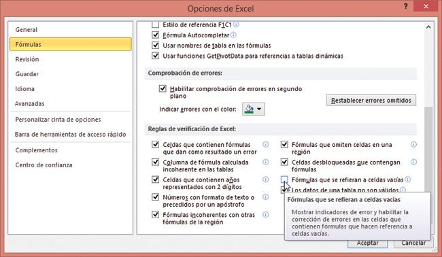Uncheck Fórmulas que omiten celdas en una región

click(284, 145)
